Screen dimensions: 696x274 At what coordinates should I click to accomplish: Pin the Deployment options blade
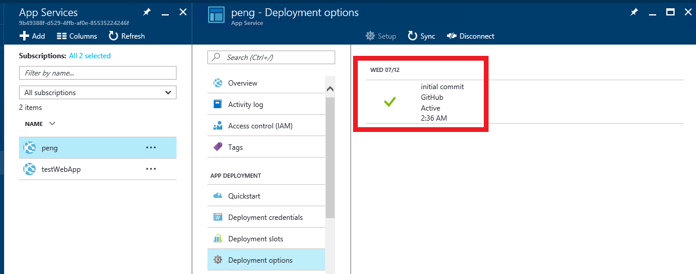[634, 12]
